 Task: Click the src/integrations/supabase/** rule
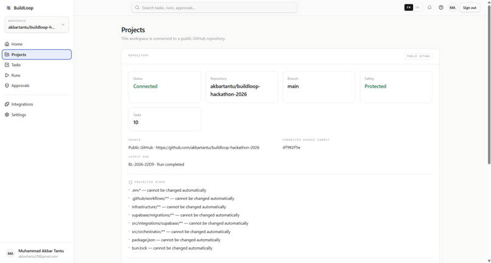[x=190, y=223]
